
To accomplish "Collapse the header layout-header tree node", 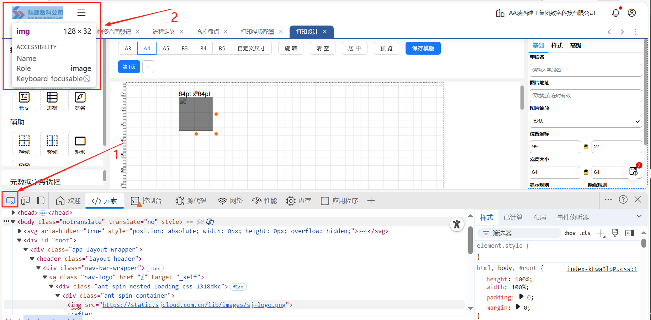I will point(32,259).
